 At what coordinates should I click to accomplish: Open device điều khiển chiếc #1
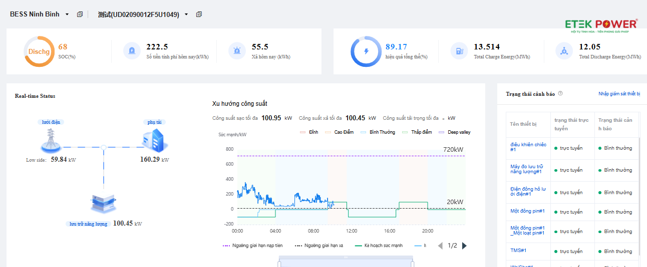(528, 147)
